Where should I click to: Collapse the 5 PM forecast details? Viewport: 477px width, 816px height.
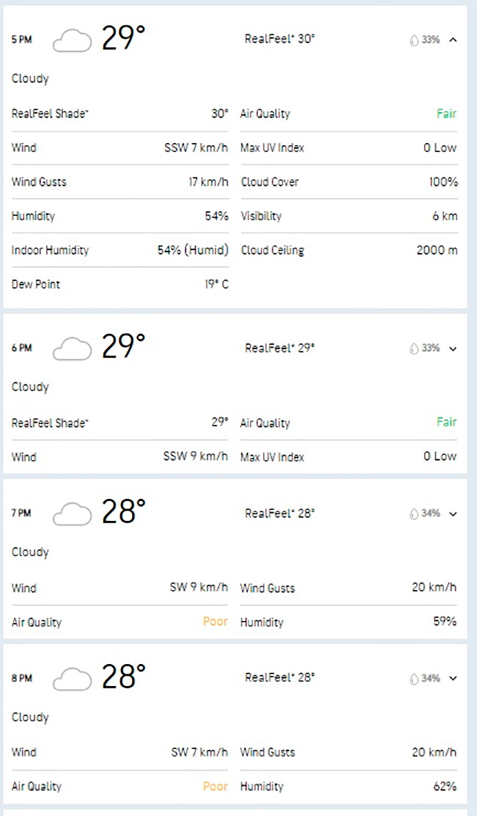coord(453,40)
